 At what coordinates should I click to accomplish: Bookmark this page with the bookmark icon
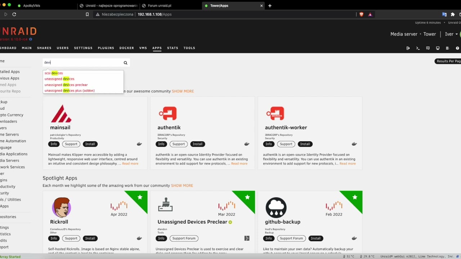(87, 14)
